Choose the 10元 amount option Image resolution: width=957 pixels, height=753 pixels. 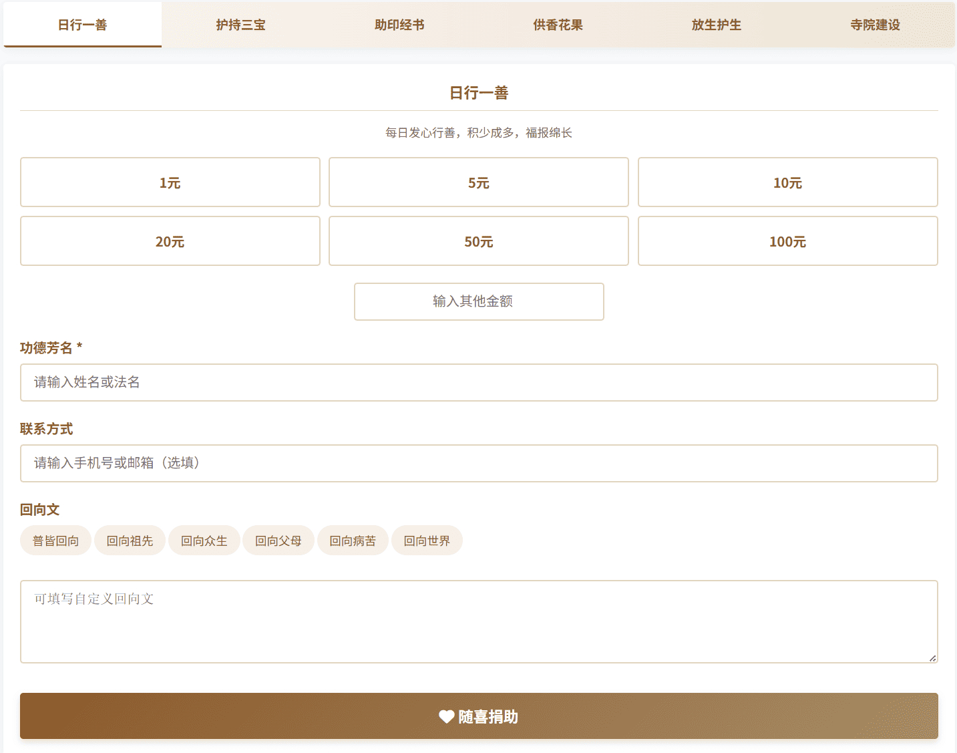[x=787, y=182]
